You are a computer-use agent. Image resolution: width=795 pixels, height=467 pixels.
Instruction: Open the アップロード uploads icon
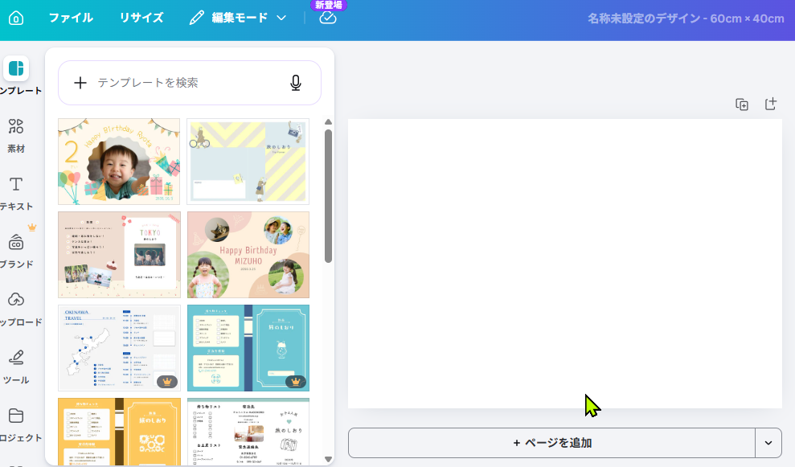pyautogui.click(x=16, y=300)
